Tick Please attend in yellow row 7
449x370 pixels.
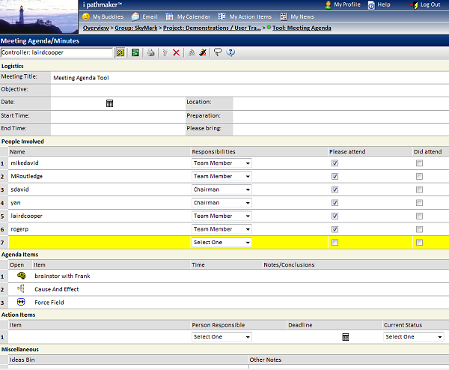click(335, 243)
